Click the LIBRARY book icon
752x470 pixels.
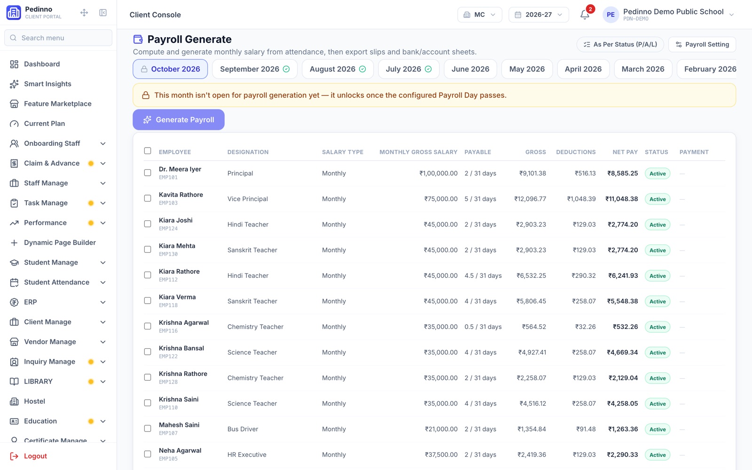click(x=14, y=381)
